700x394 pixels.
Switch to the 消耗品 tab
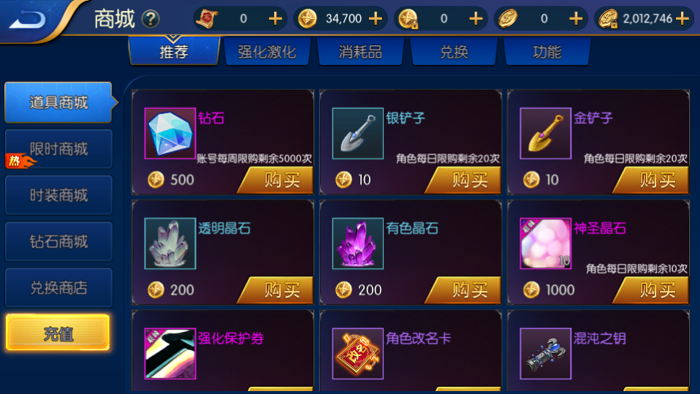click(x=360, y=52)
